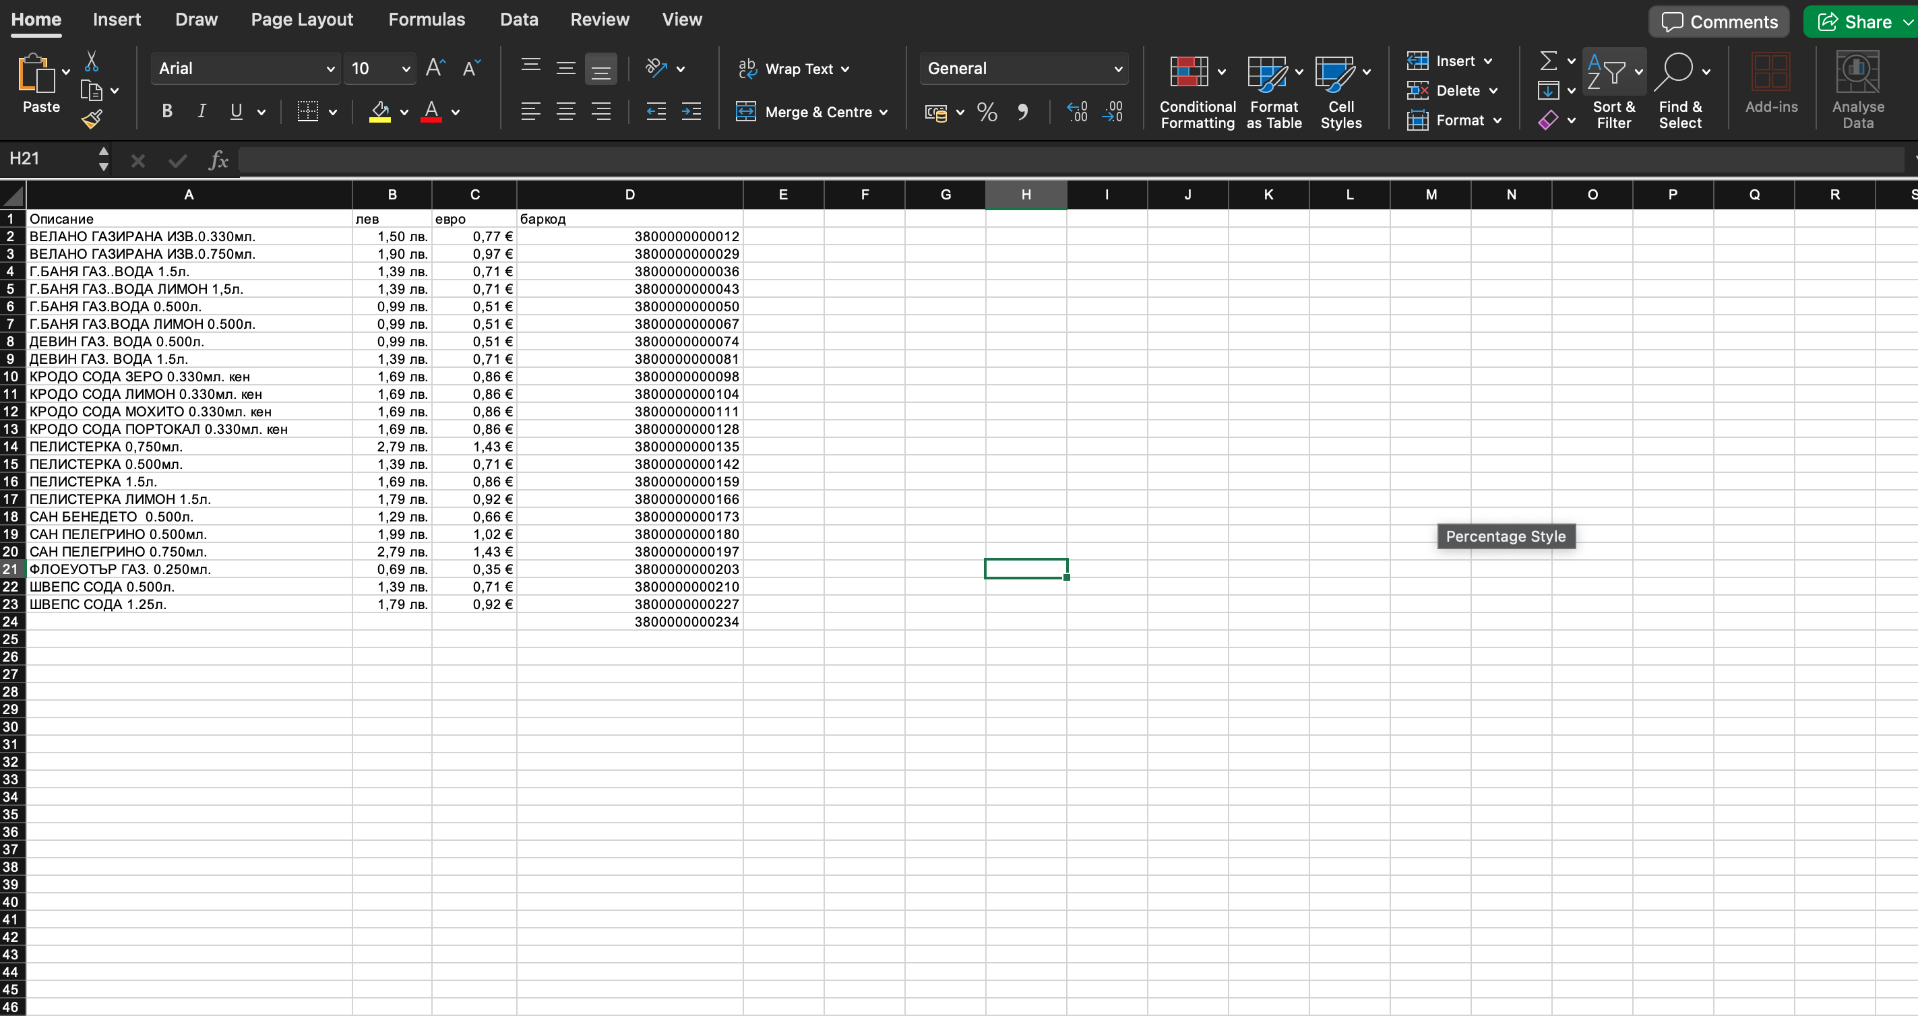Align text to the right
Viewport: 1918px width, 1016px height.
point(601,112)
